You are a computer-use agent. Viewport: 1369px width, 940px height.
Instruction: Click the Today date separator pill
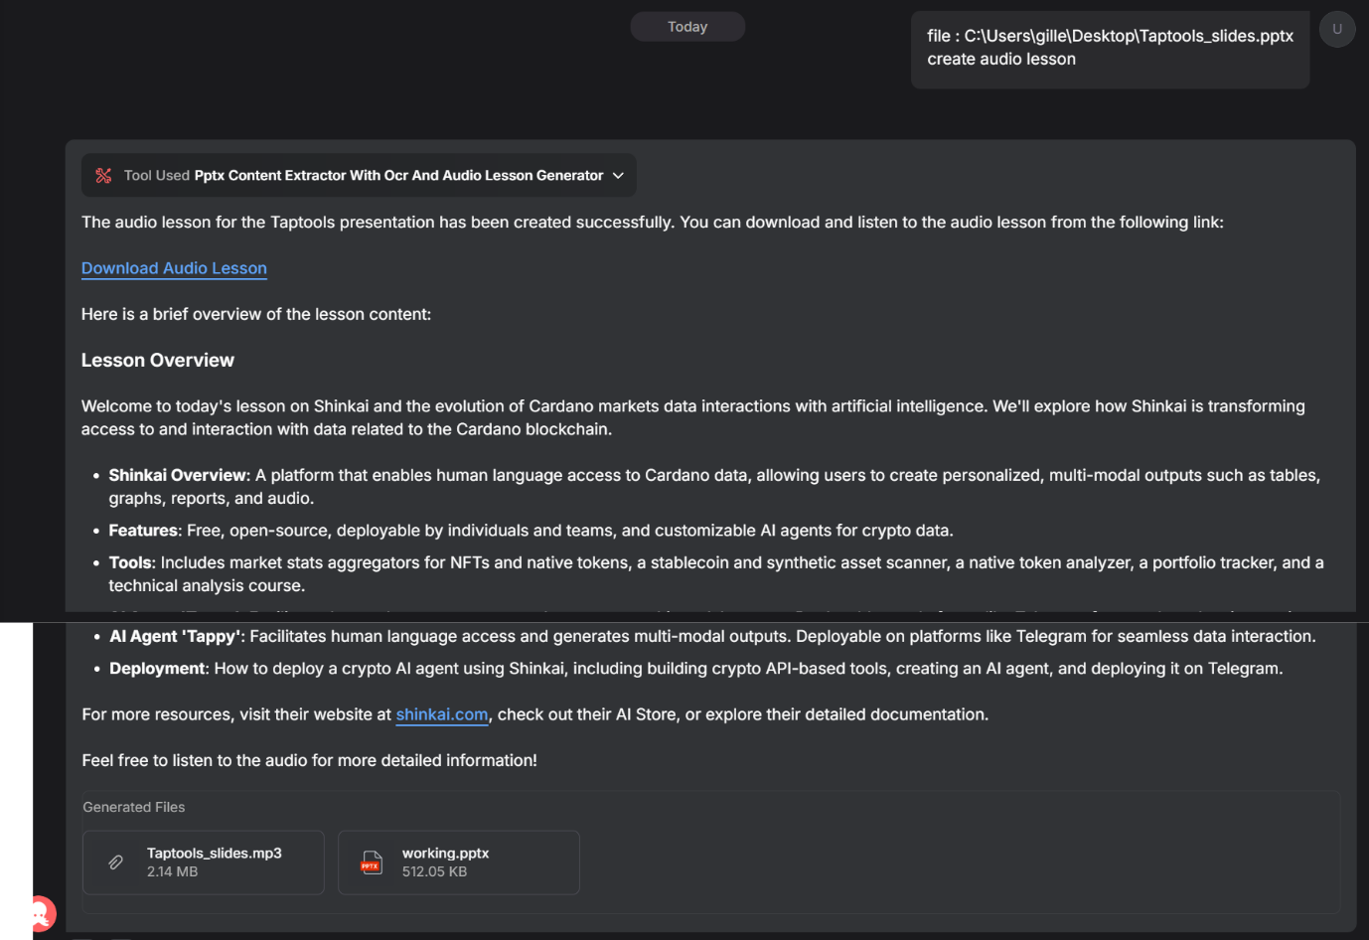[x=687, y=27]
